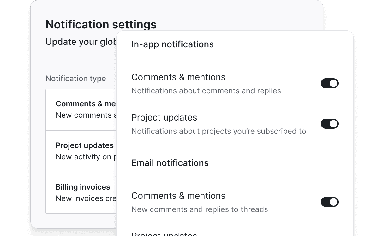Viewport: 384px width, 236px height.
Task: Turn off in-app Project updates notifications
Action: pyautogui.click(x=330, y=124)
